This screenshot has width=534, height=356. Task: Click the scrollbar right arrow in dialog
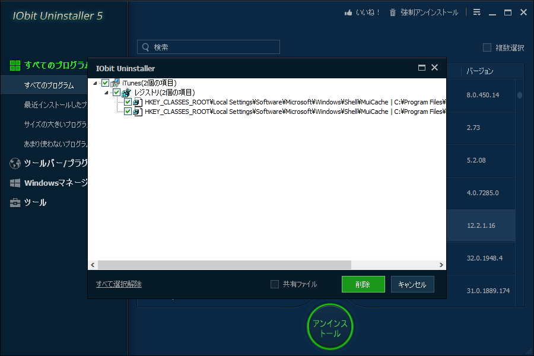pyautogui.click(x=441, y=265)
